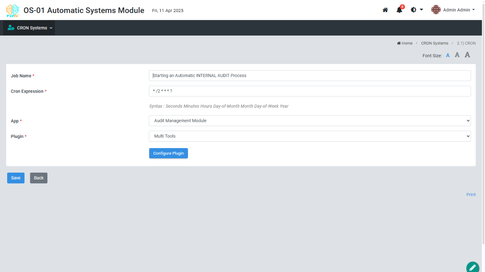The image size is (485, 272).
Task: Click the green pencil edit floating icon
Action: (x=472, y=267)
